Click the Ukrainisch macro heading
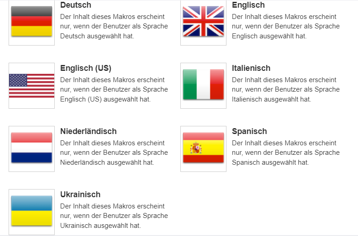The height and width of the screenshot is (236, 358). point(80,194)
